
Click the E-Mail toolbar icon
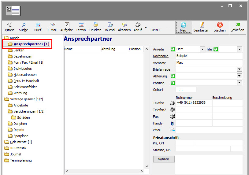[52, 25]
